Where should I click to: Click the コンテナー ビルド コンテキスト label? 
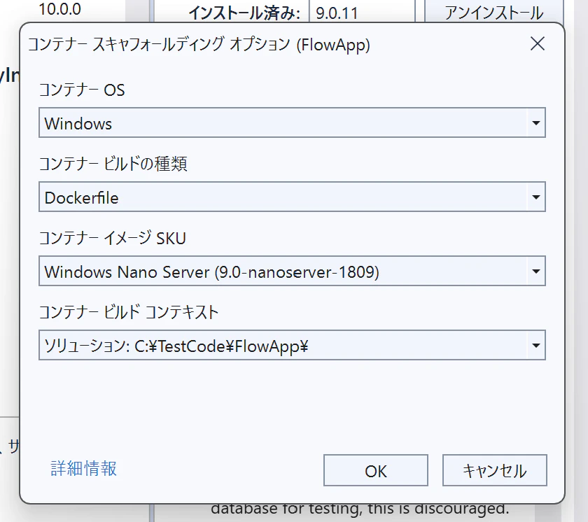point(129,312)
